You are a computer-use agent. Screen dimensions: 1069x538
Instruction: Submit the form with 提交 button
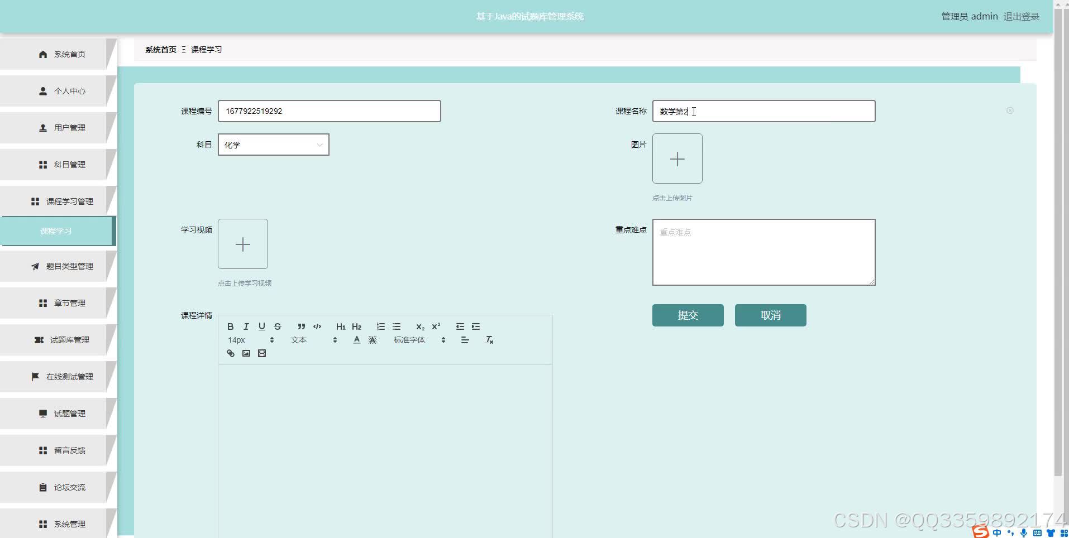[x=688, y=315]
